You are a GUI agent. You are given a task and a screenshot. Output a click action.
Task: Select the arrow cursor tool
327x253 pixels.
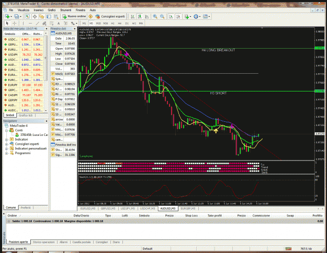(x=7, y=24)
